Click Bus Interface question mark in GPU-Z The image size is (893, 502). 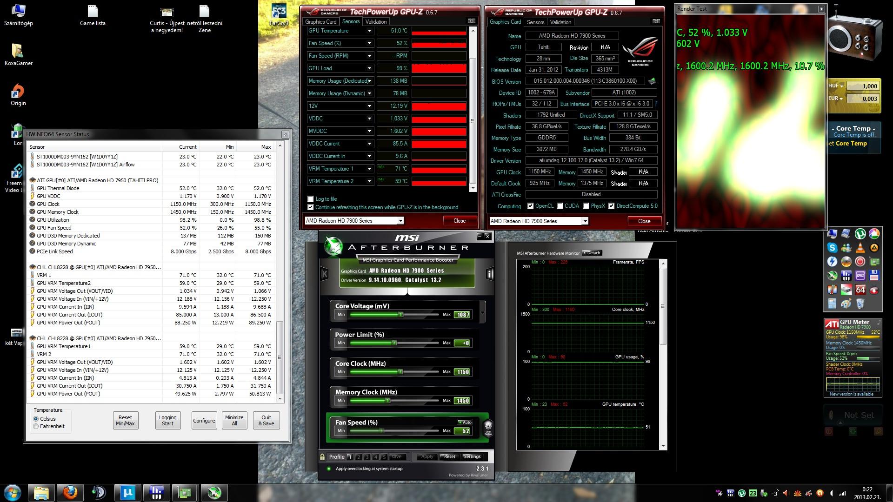656,104
